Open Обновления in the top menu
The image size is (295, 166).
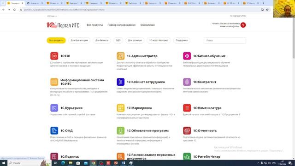[147, 25]
